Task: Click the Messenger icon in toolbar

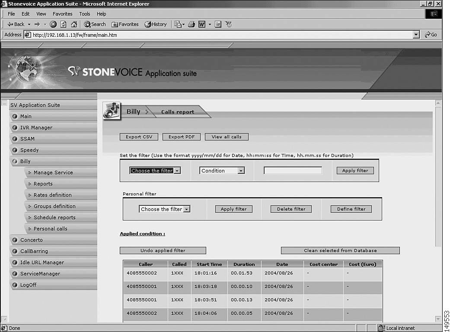Action: (x=228, y=24)
